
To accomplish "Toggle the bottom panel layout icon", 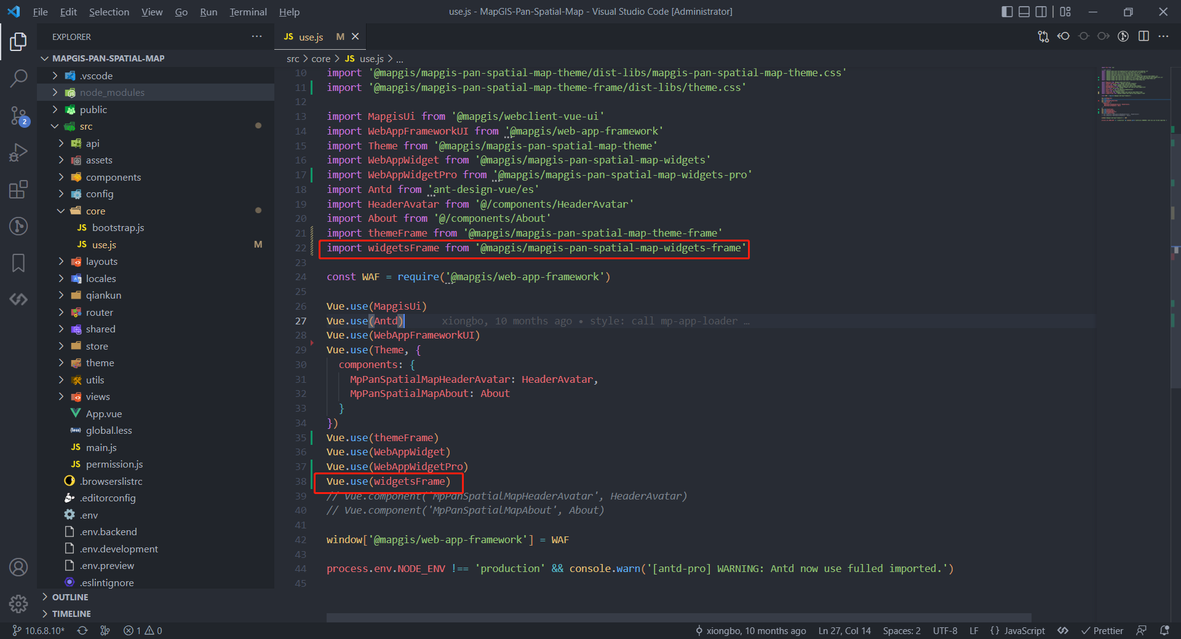I will (x=1024, y=12).
